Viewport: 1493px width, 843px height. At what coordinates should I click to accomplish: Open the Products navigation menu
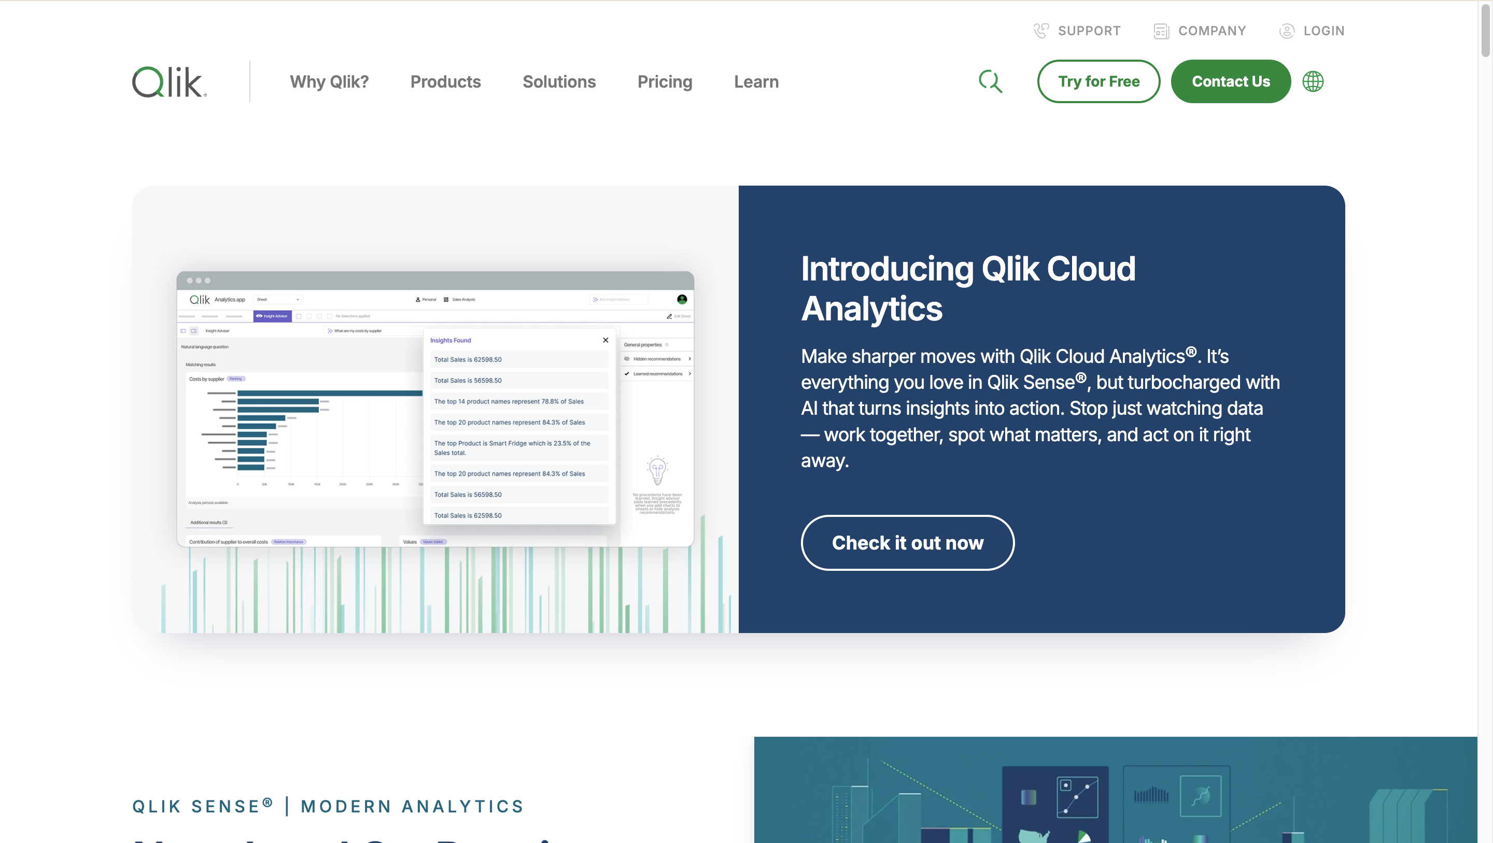(x=445, y=81)
